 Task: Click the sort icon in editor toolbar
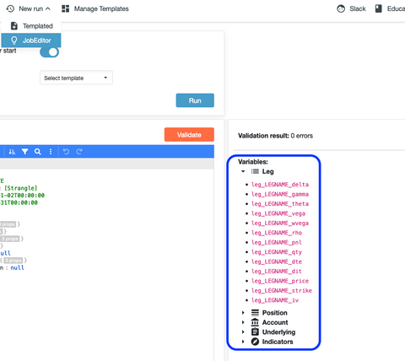tap(12, 152)
